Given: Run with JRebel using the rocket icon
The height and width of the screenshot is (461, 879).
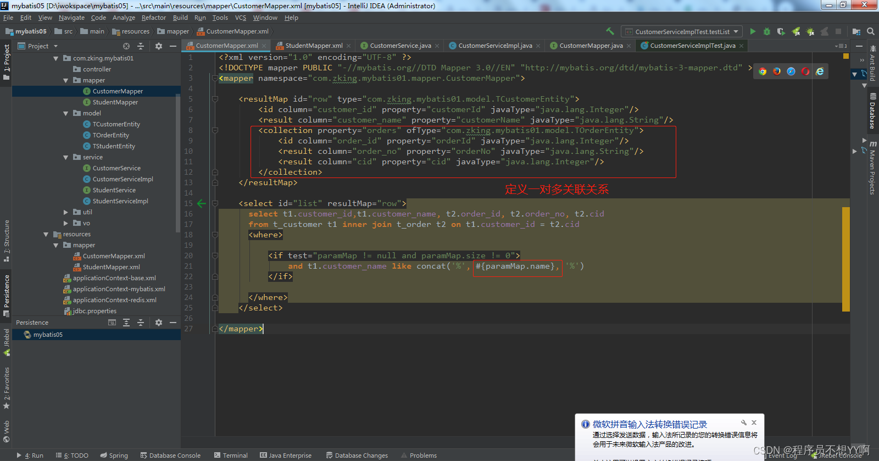Looking at the screenshot, I should (795, 31).
